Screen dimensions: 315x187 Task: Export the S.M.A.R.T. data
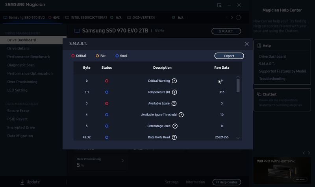coord(229,56)
